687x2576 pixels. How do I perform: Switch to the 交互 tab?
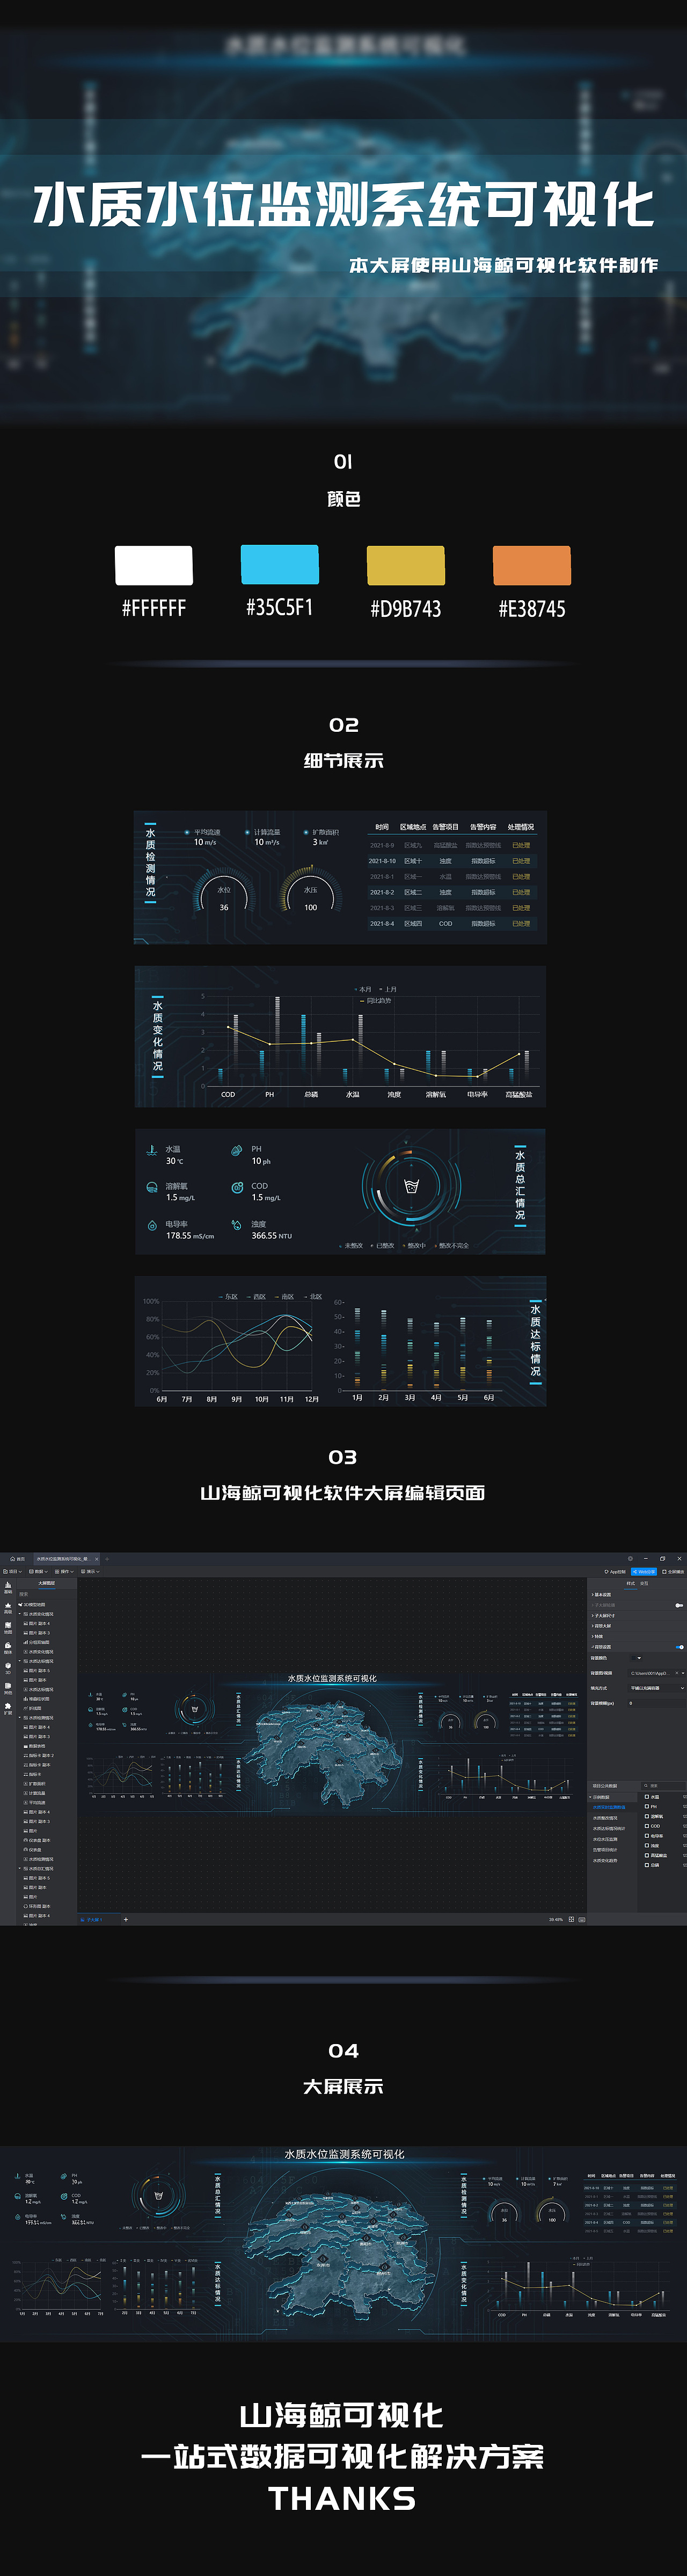[x=644, y=1584]
